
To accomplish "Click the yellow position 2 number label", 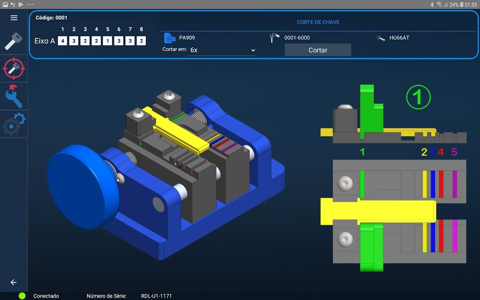I will click(x=424, y=152).
